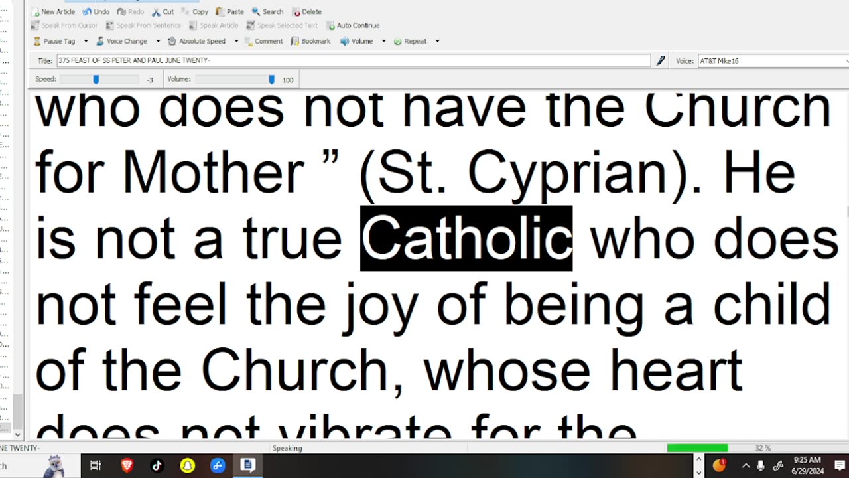Show hidden system tray icons

coord(746,465)
